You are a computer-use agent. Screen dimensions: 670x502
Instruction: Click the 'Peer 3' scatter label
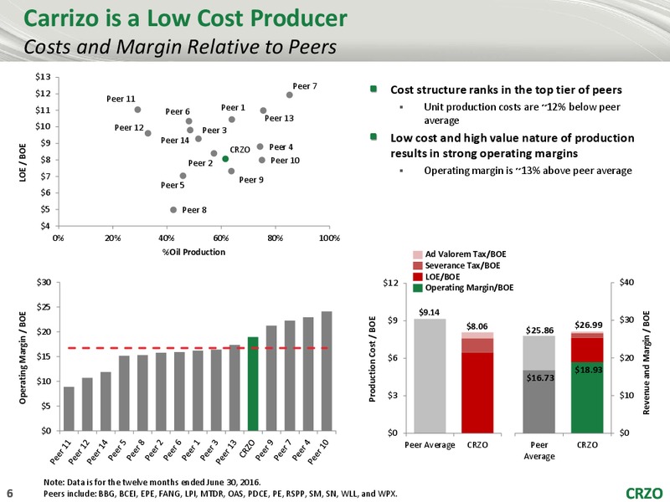coord(214,131)
